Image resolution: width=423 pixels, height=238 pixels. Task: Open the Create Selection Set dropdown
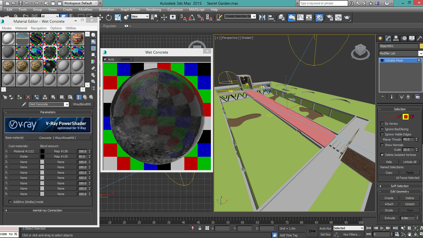[240, 16]
